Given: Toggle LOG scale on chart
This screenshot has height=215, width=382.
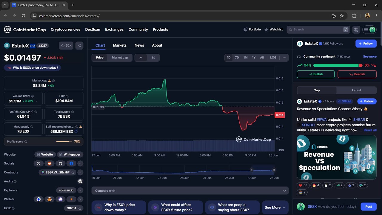Looking at the screenshot, I should 273,58.
